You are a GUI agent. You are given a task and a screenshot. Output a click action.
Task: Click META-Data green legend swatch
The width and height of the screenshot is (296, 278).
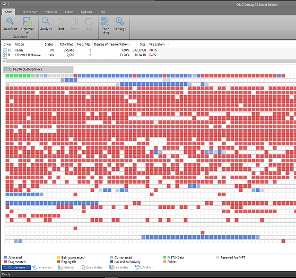pyautogui.click(x=164, y=257)
